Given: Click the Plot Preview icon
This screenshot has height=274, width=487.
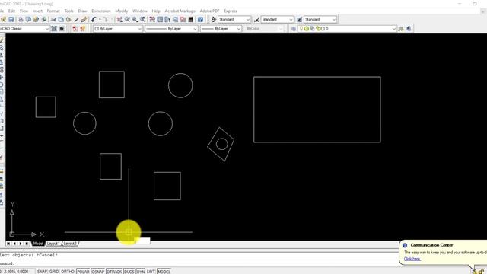Looking at the screenshot, I should (x=28, y=19).
